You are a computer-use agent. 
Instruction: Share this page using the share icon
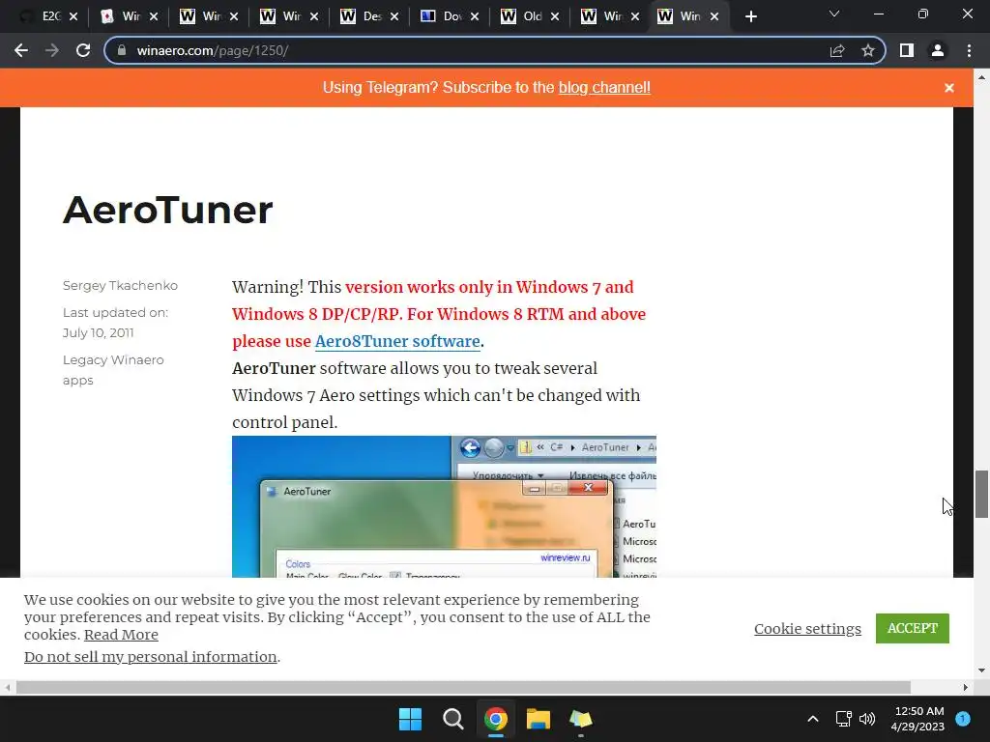(837, 50)
